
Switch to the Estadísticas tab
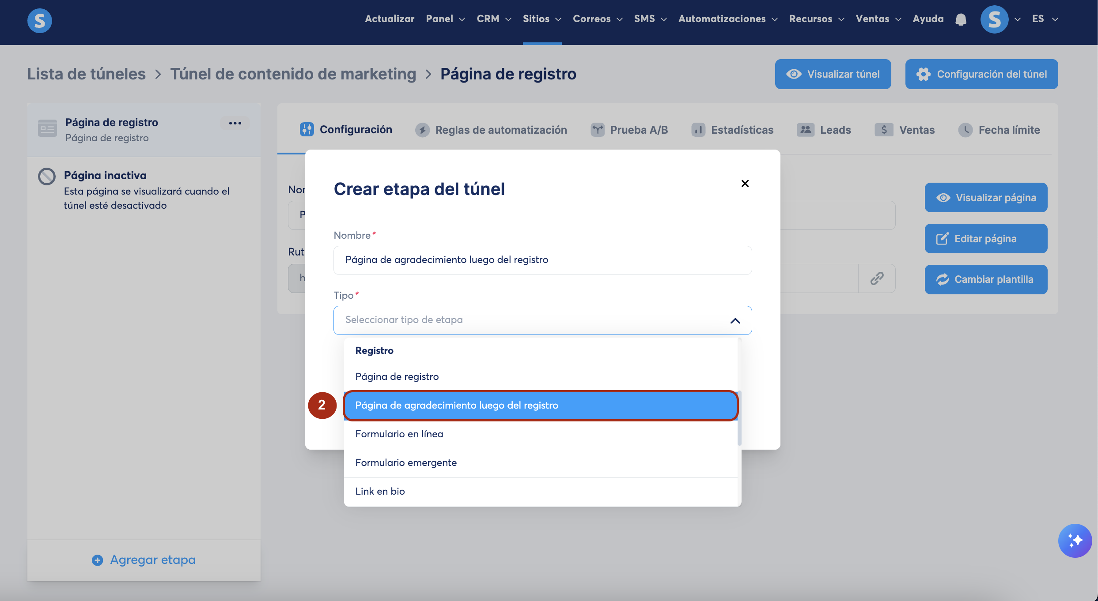(x=733, y=130)
